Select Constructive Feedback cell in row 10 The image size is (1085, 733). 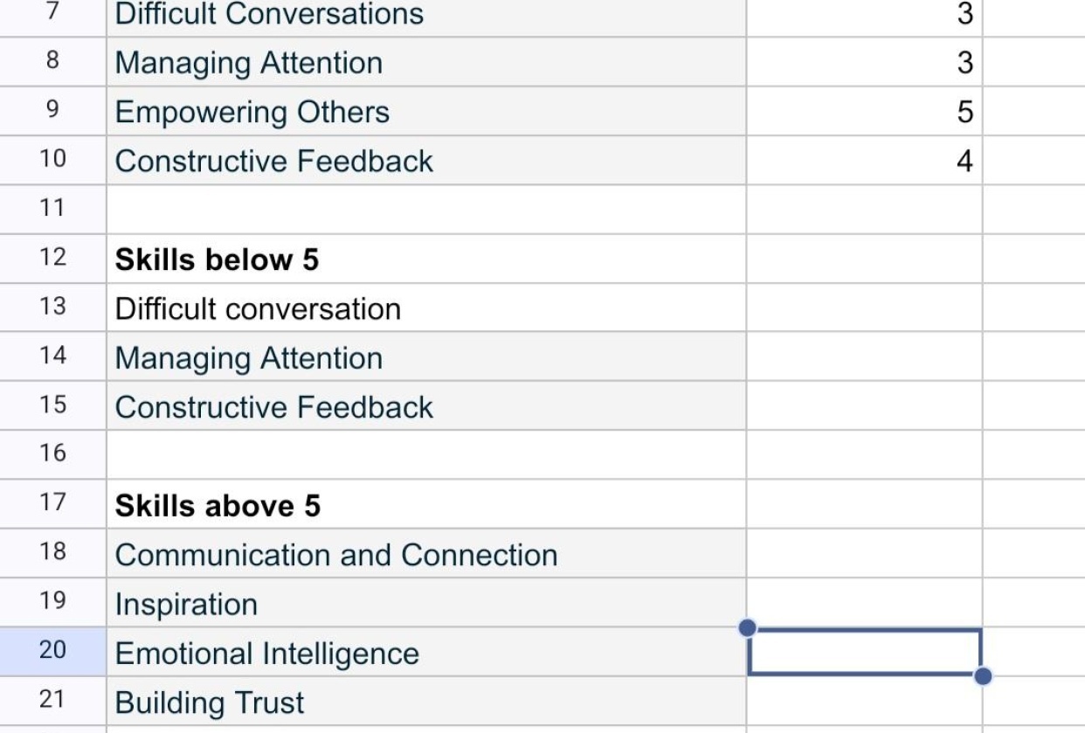click(426, 160)
